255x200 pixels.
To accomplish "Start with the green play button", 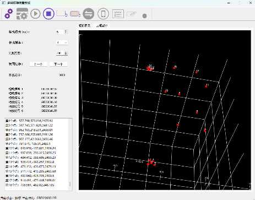I will pyautogui.click(x=35, y=14).
